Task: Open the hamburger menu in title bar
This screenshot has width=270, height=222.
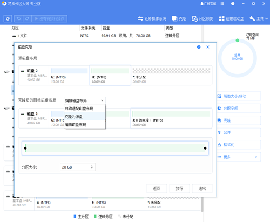Action: pyautogui.click(x=222, y=4)
